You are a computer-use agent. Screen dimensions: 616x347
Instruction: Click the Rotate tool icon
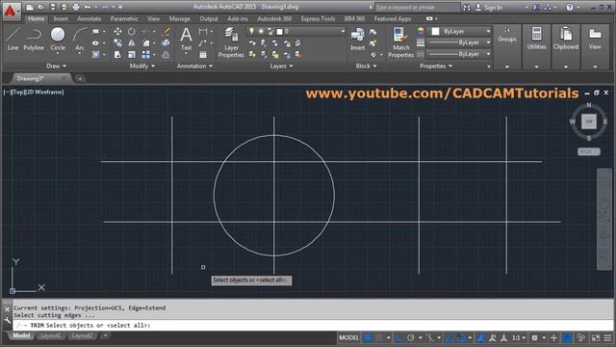[132, 32]
